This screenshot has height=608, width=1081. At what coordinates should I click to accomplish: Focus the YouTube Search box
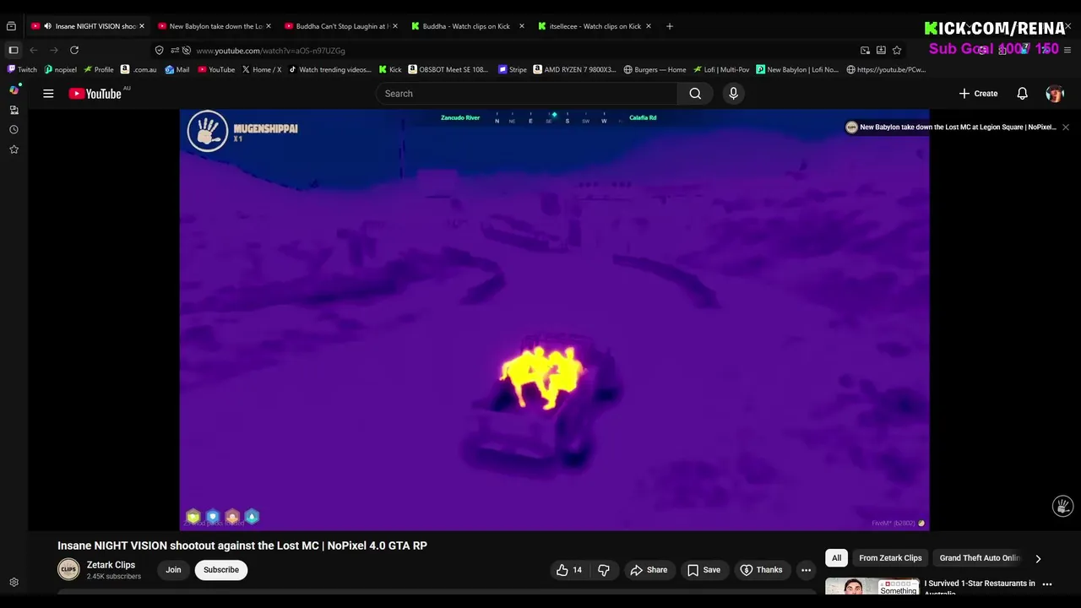[526, 94]
